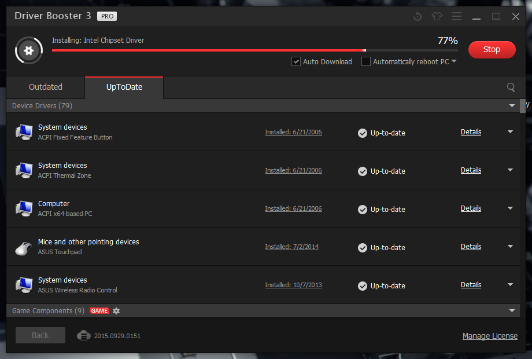532x359 pixels.
Task: Open Details for ACPI x64-based PC
Action: [x=471, y=208]
